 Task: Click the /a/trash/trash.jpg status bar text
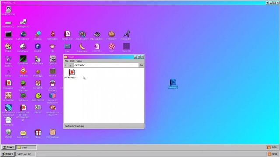(74, 126)
